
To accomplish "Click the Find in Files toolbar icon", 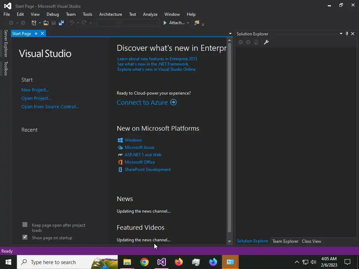I will click(197, 23).
